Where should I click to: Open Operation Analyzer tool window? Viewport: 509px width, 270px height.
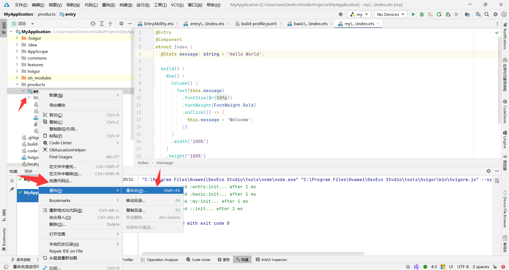click(x=160, y=260)
